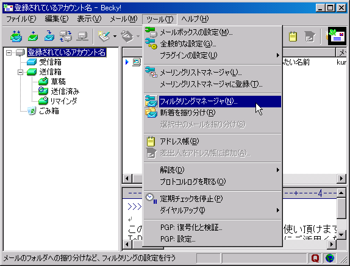Click the remote mailbox computers toolbar icon
Image resolution: width=350 pixels, height=266 pixels.
(x=66, y=36)
